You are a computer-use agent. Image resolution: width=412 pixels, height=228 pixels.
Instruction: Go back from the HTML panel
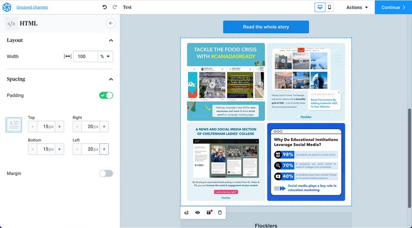tap(111, 24)
